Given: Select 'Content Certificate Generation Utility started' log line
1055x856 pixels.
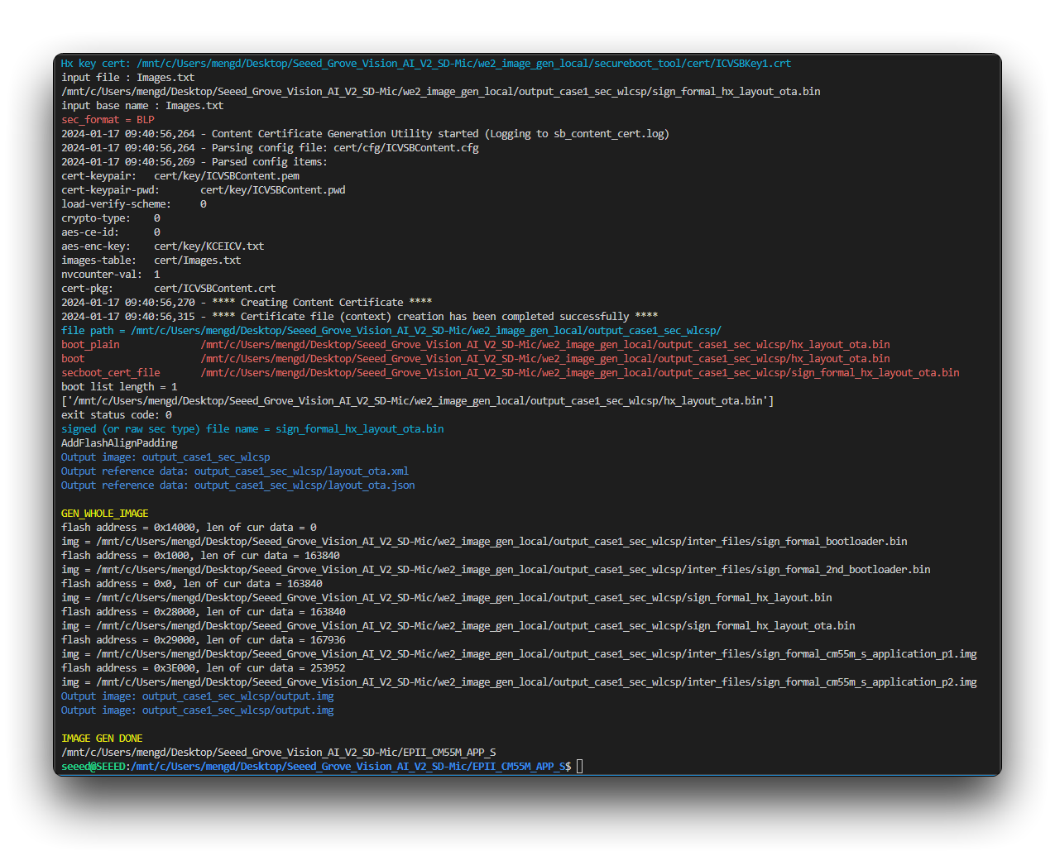Looking at the screenshot, I should tap(365, 134).
